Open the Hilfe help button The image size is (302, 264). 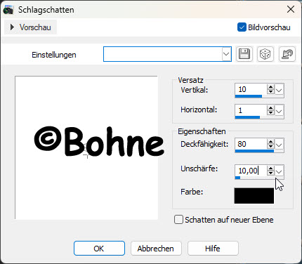pyautogui.click(x=213, y=249)
